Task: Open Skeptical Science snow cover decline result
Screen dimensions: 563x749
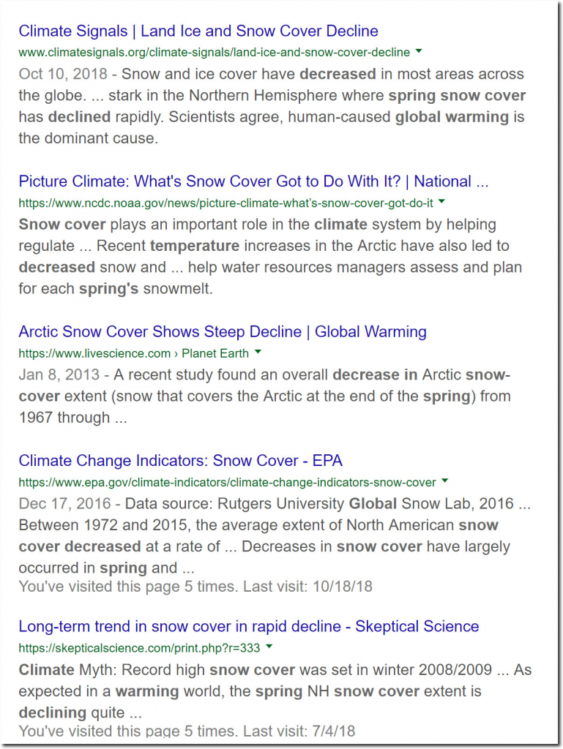Action: coord(248,626)
